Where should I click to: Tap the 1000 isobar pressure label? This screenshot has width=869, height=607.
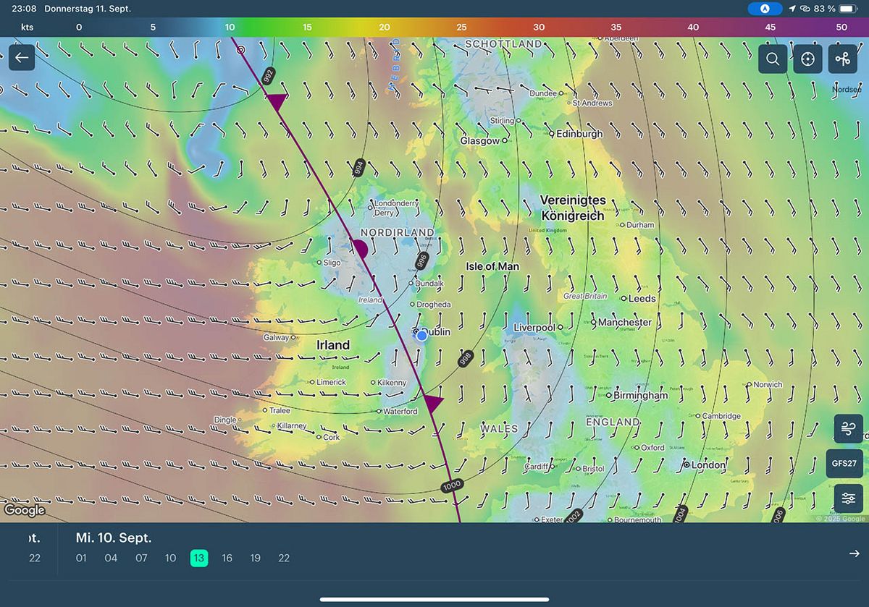coord(452,485)
